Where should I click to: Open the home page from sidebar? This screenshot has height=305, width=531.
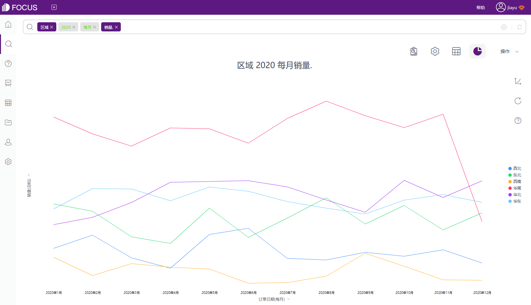(x=8, y=25)
